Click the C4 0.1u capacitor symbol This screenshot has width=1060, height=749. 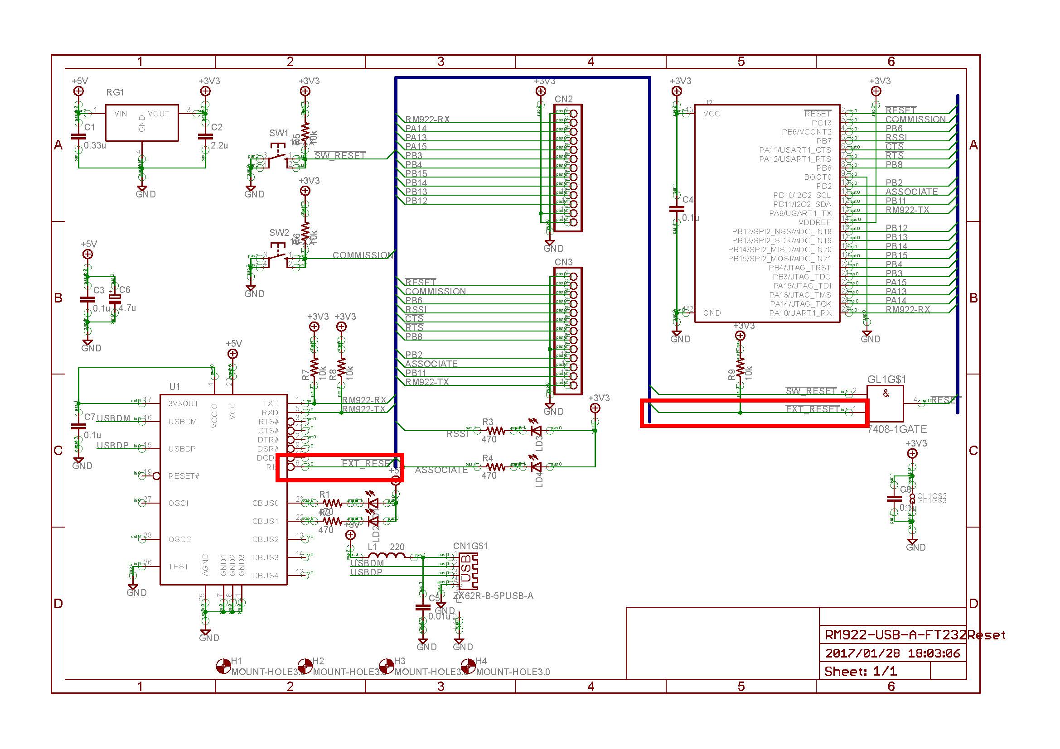coord(676,209)
